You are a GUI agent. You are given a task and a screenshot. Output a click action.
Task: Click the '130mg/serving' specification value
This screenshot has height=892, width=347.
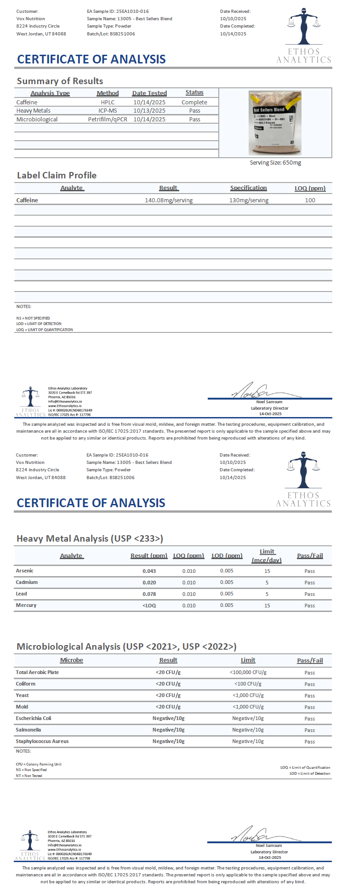click(249, 200)
